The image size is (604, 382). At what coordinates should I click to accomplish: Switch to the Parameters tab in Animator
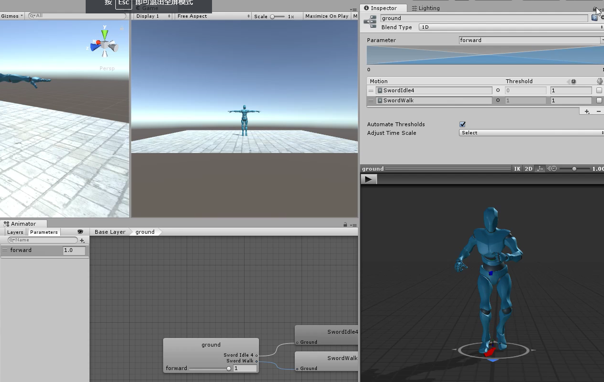tap(44, 232)
